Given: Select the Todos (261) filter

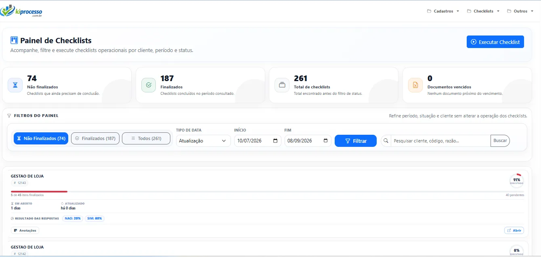Looking at the screenshot, I should coord(146,138).
